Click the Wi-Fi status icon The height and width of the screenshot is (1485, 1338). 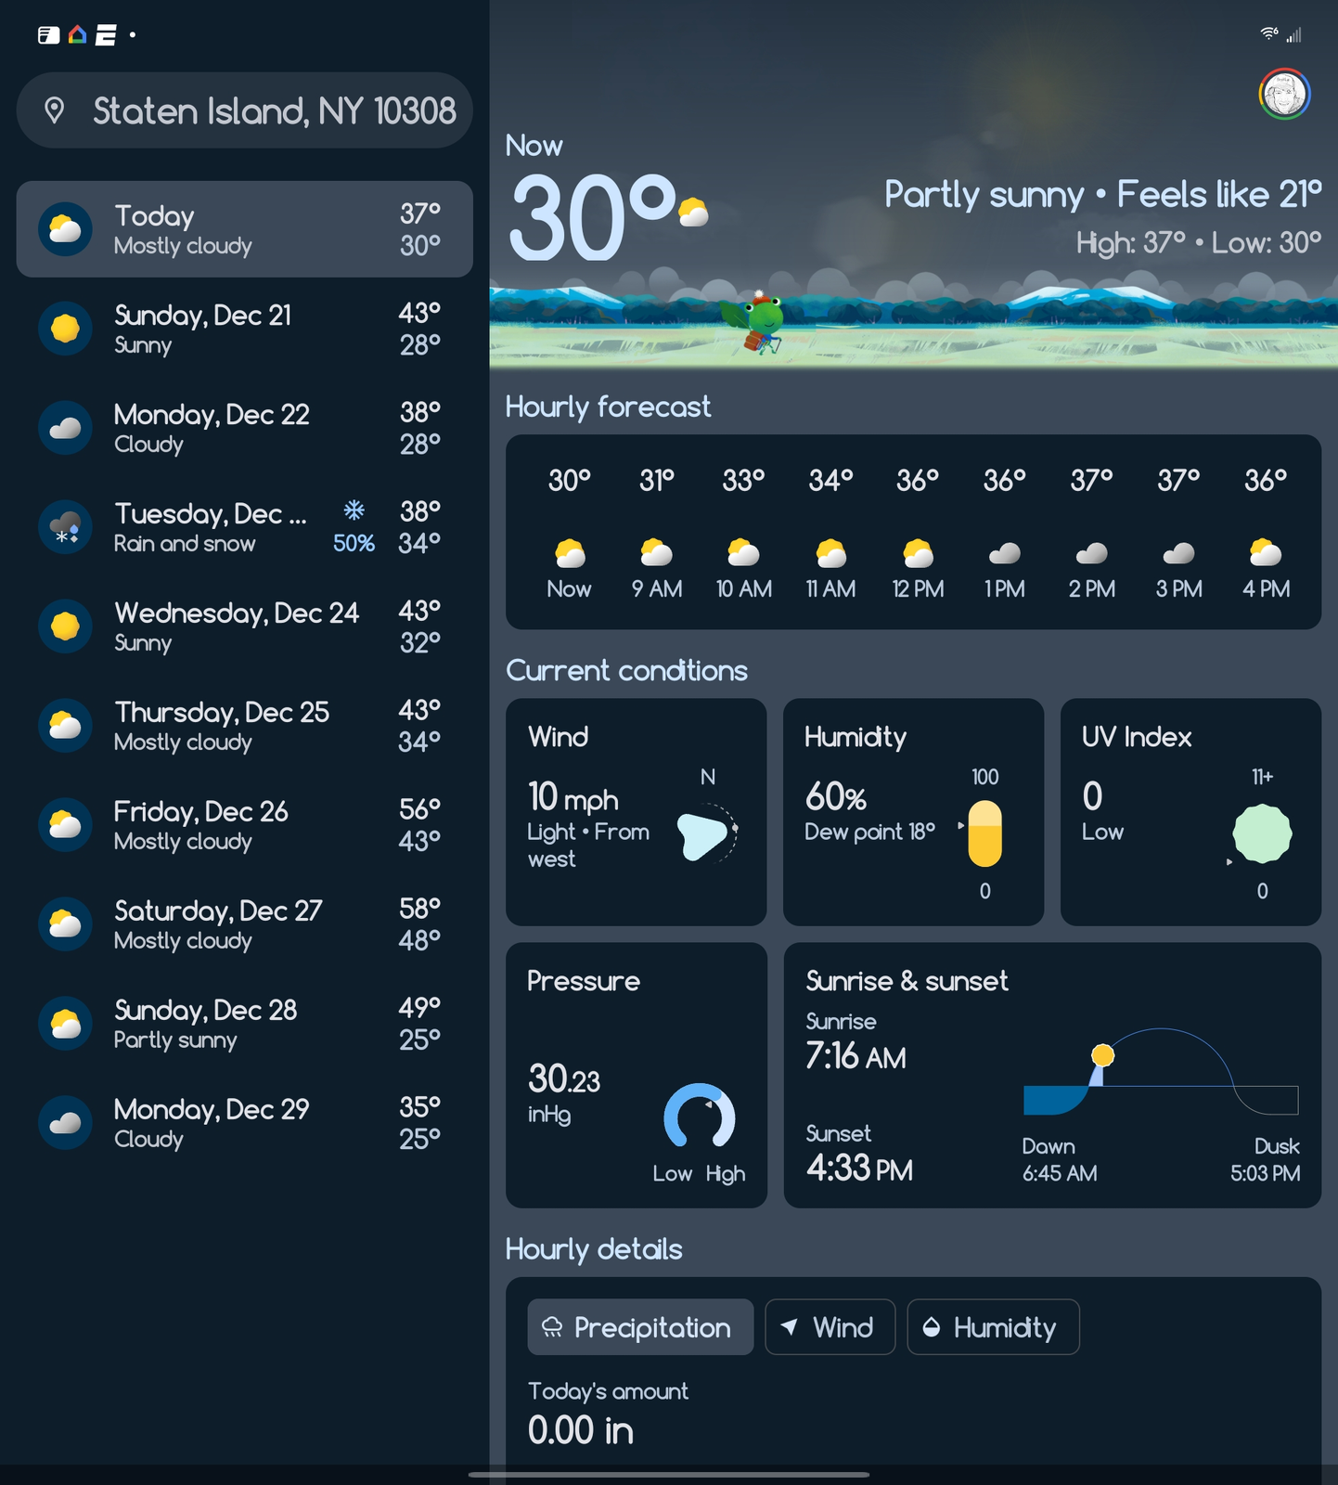pos(1268,34)
